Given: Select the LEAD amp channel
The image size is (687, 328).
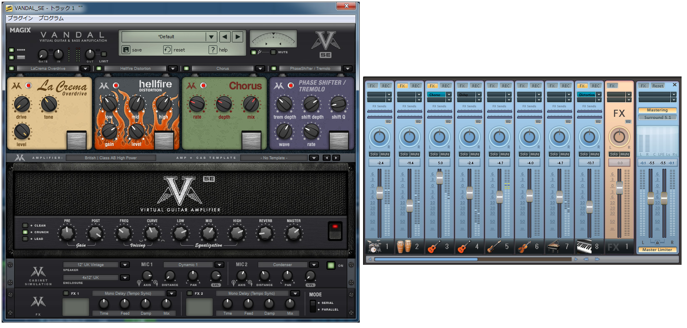Looking at the screenshot, I should (x=25, y=239).
